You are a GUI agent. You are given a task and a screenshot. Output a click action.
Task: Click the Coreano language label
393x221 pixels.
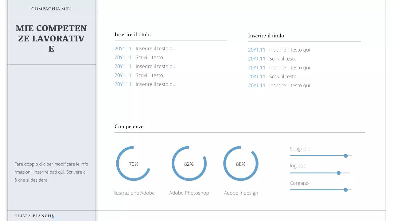click(x=299, y=183)
